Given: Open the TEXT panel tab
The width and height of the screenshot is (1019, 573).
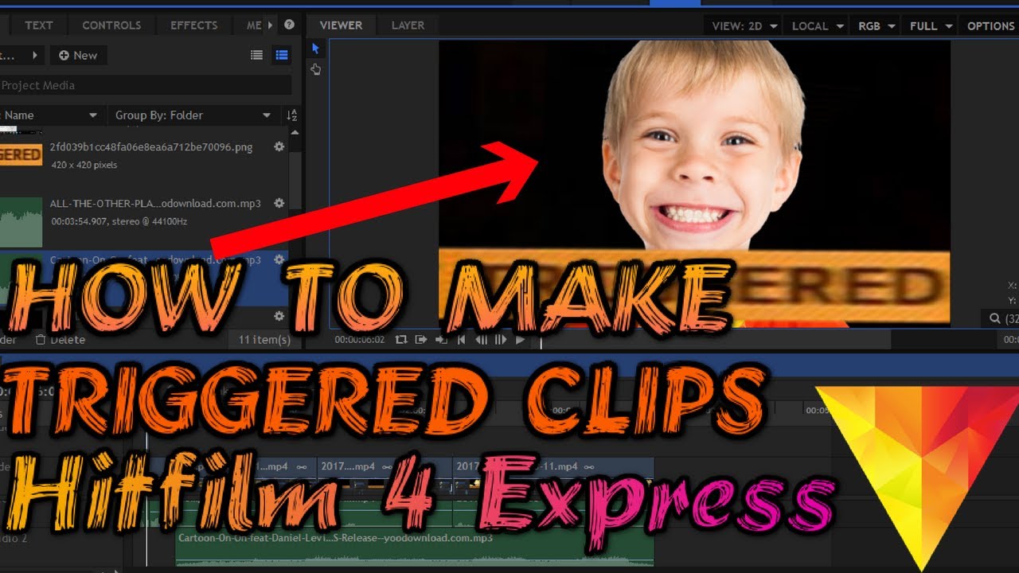Looking at the screenshot, I should point(39,25).
